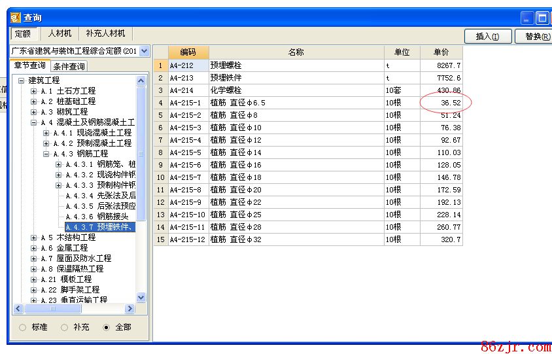Click the 单价 column header
Image resolution: width=552 pixels, height=354 pixels.
441,52
